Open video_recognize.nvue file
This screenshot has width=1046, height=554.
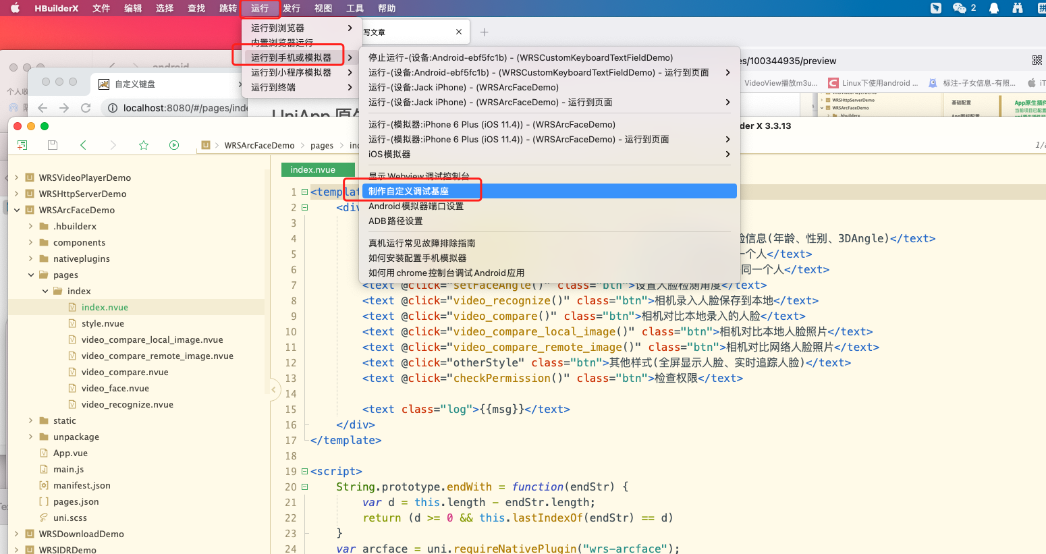[x=127, y=404]
